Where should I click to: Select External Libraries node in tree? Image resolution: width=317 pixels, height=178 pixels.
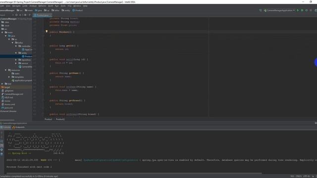tap(8, 111)
